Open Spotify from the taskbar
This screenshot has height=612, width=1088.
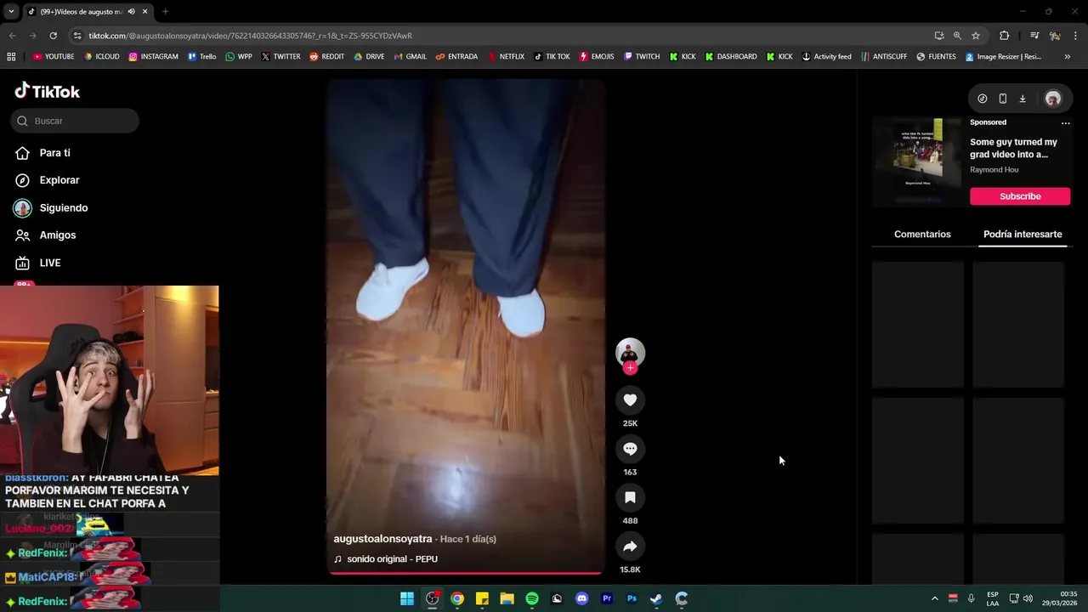pos(532,598)
